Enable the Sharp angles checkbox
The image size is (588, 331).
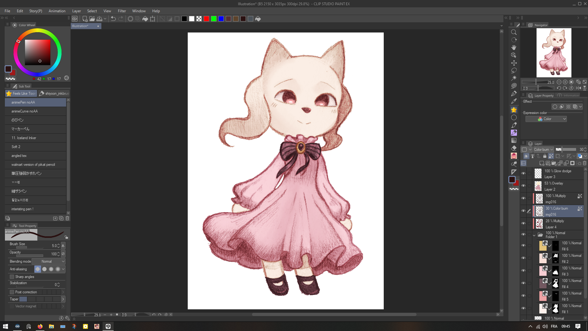12,277
